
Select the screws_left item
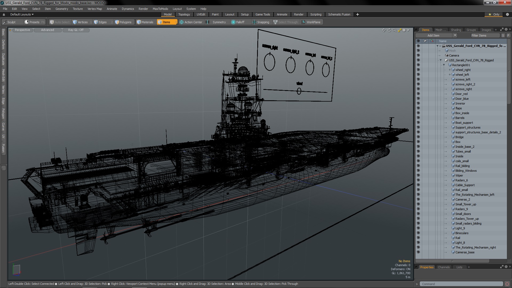point(463,79)
